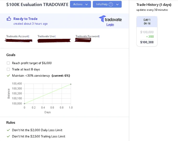Click 'Don't hit the $2,500 Trailing Loss Limit'

click(38, 136)
